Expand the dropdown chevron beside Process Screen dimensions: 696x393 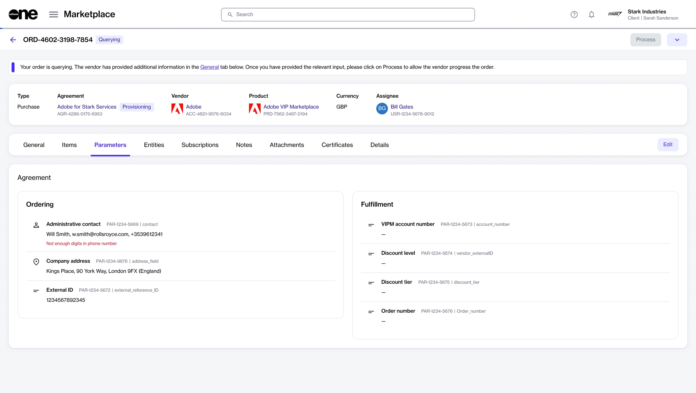(x=677, y=40)
